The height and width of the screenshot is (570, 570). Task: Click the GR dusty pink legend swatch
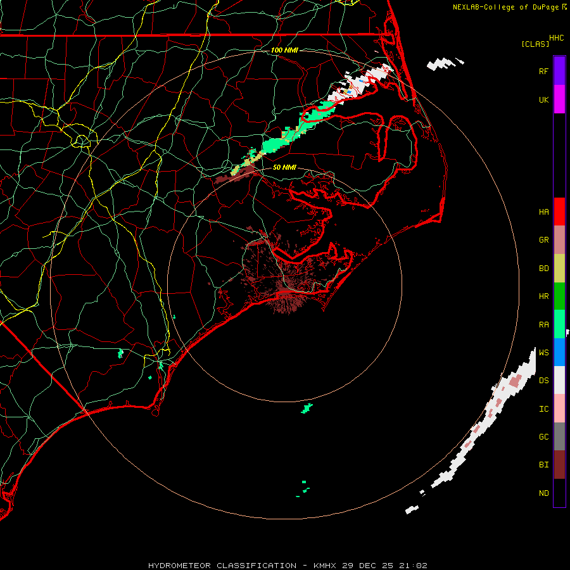click(559, 239)
